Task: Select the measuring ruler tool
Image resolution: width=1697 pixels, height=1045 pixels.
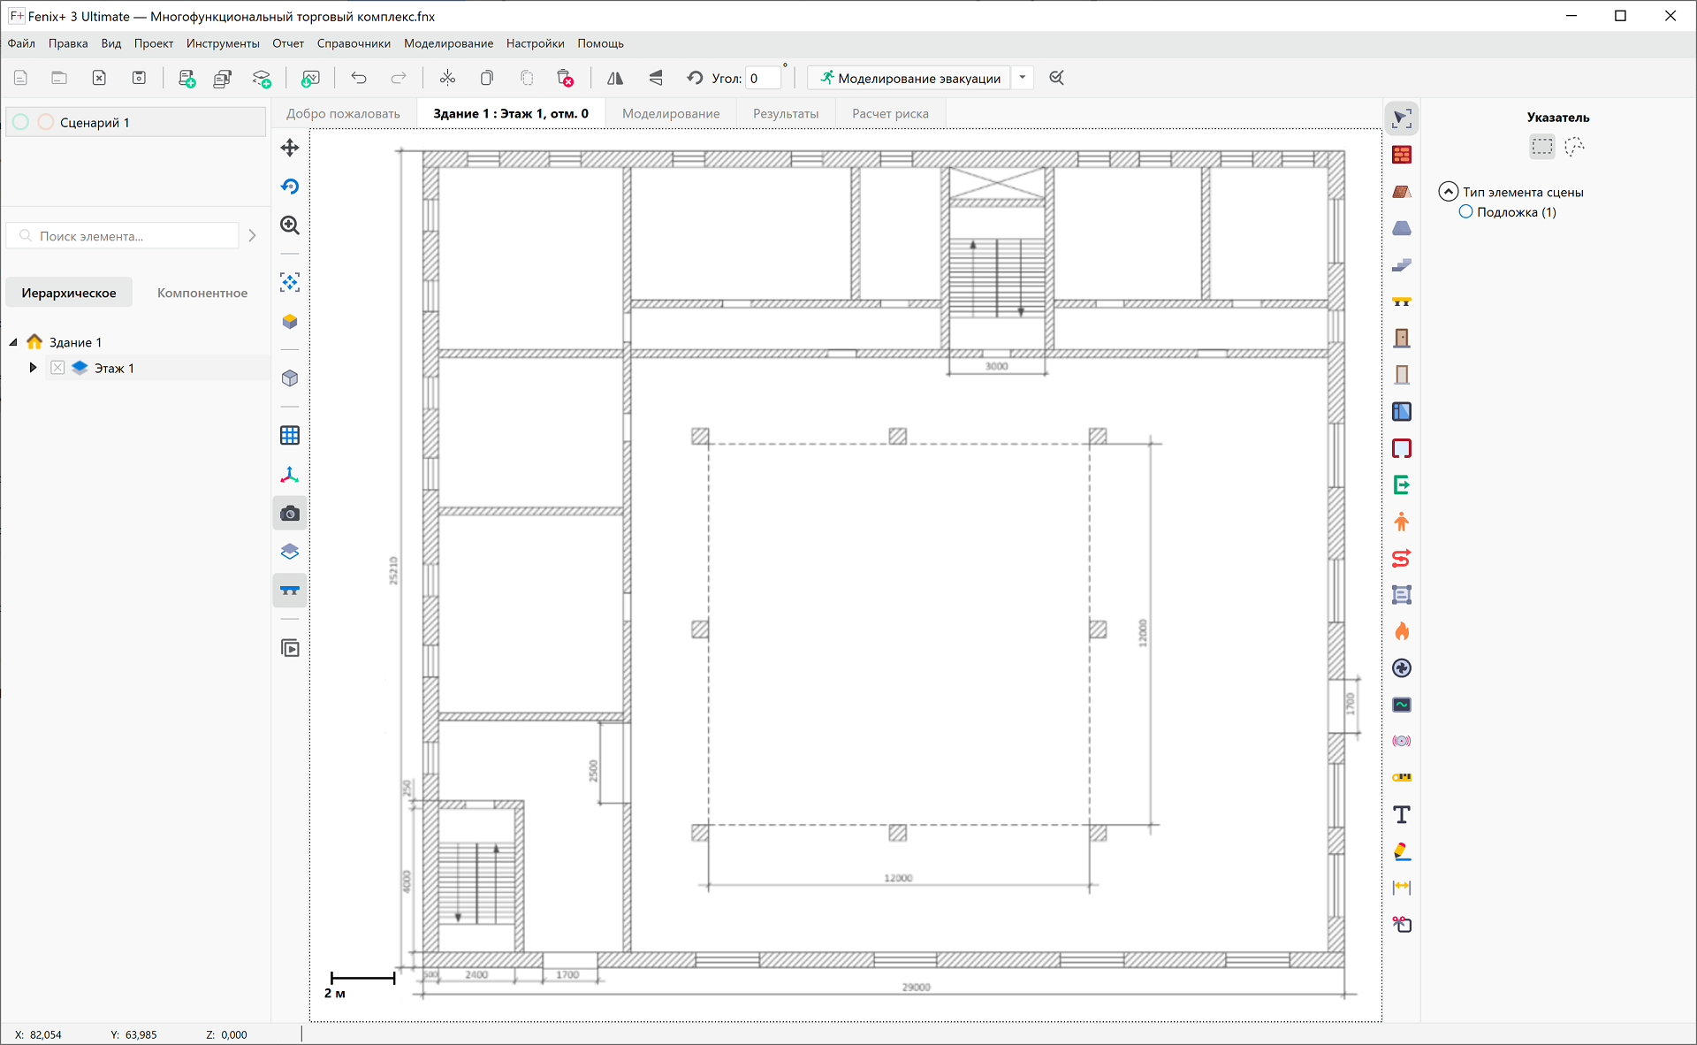Action: coord(1402,777)
